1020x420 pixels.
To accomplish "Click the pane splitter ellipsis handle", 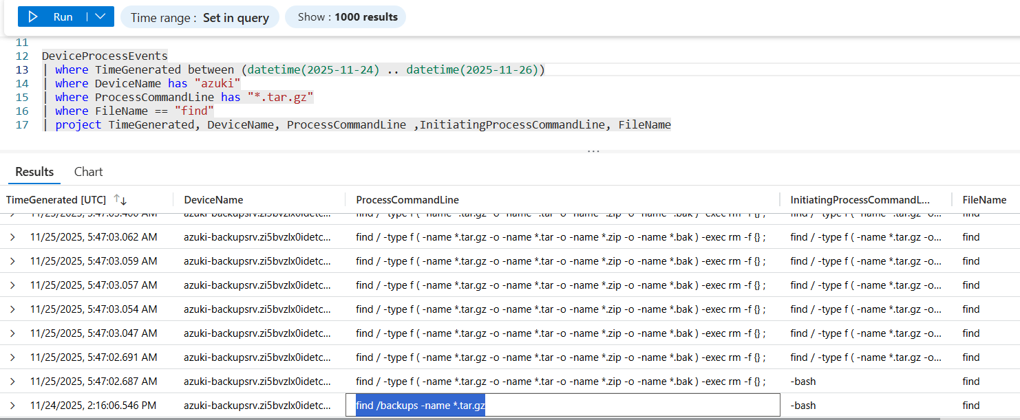I will tap(593, 151).
